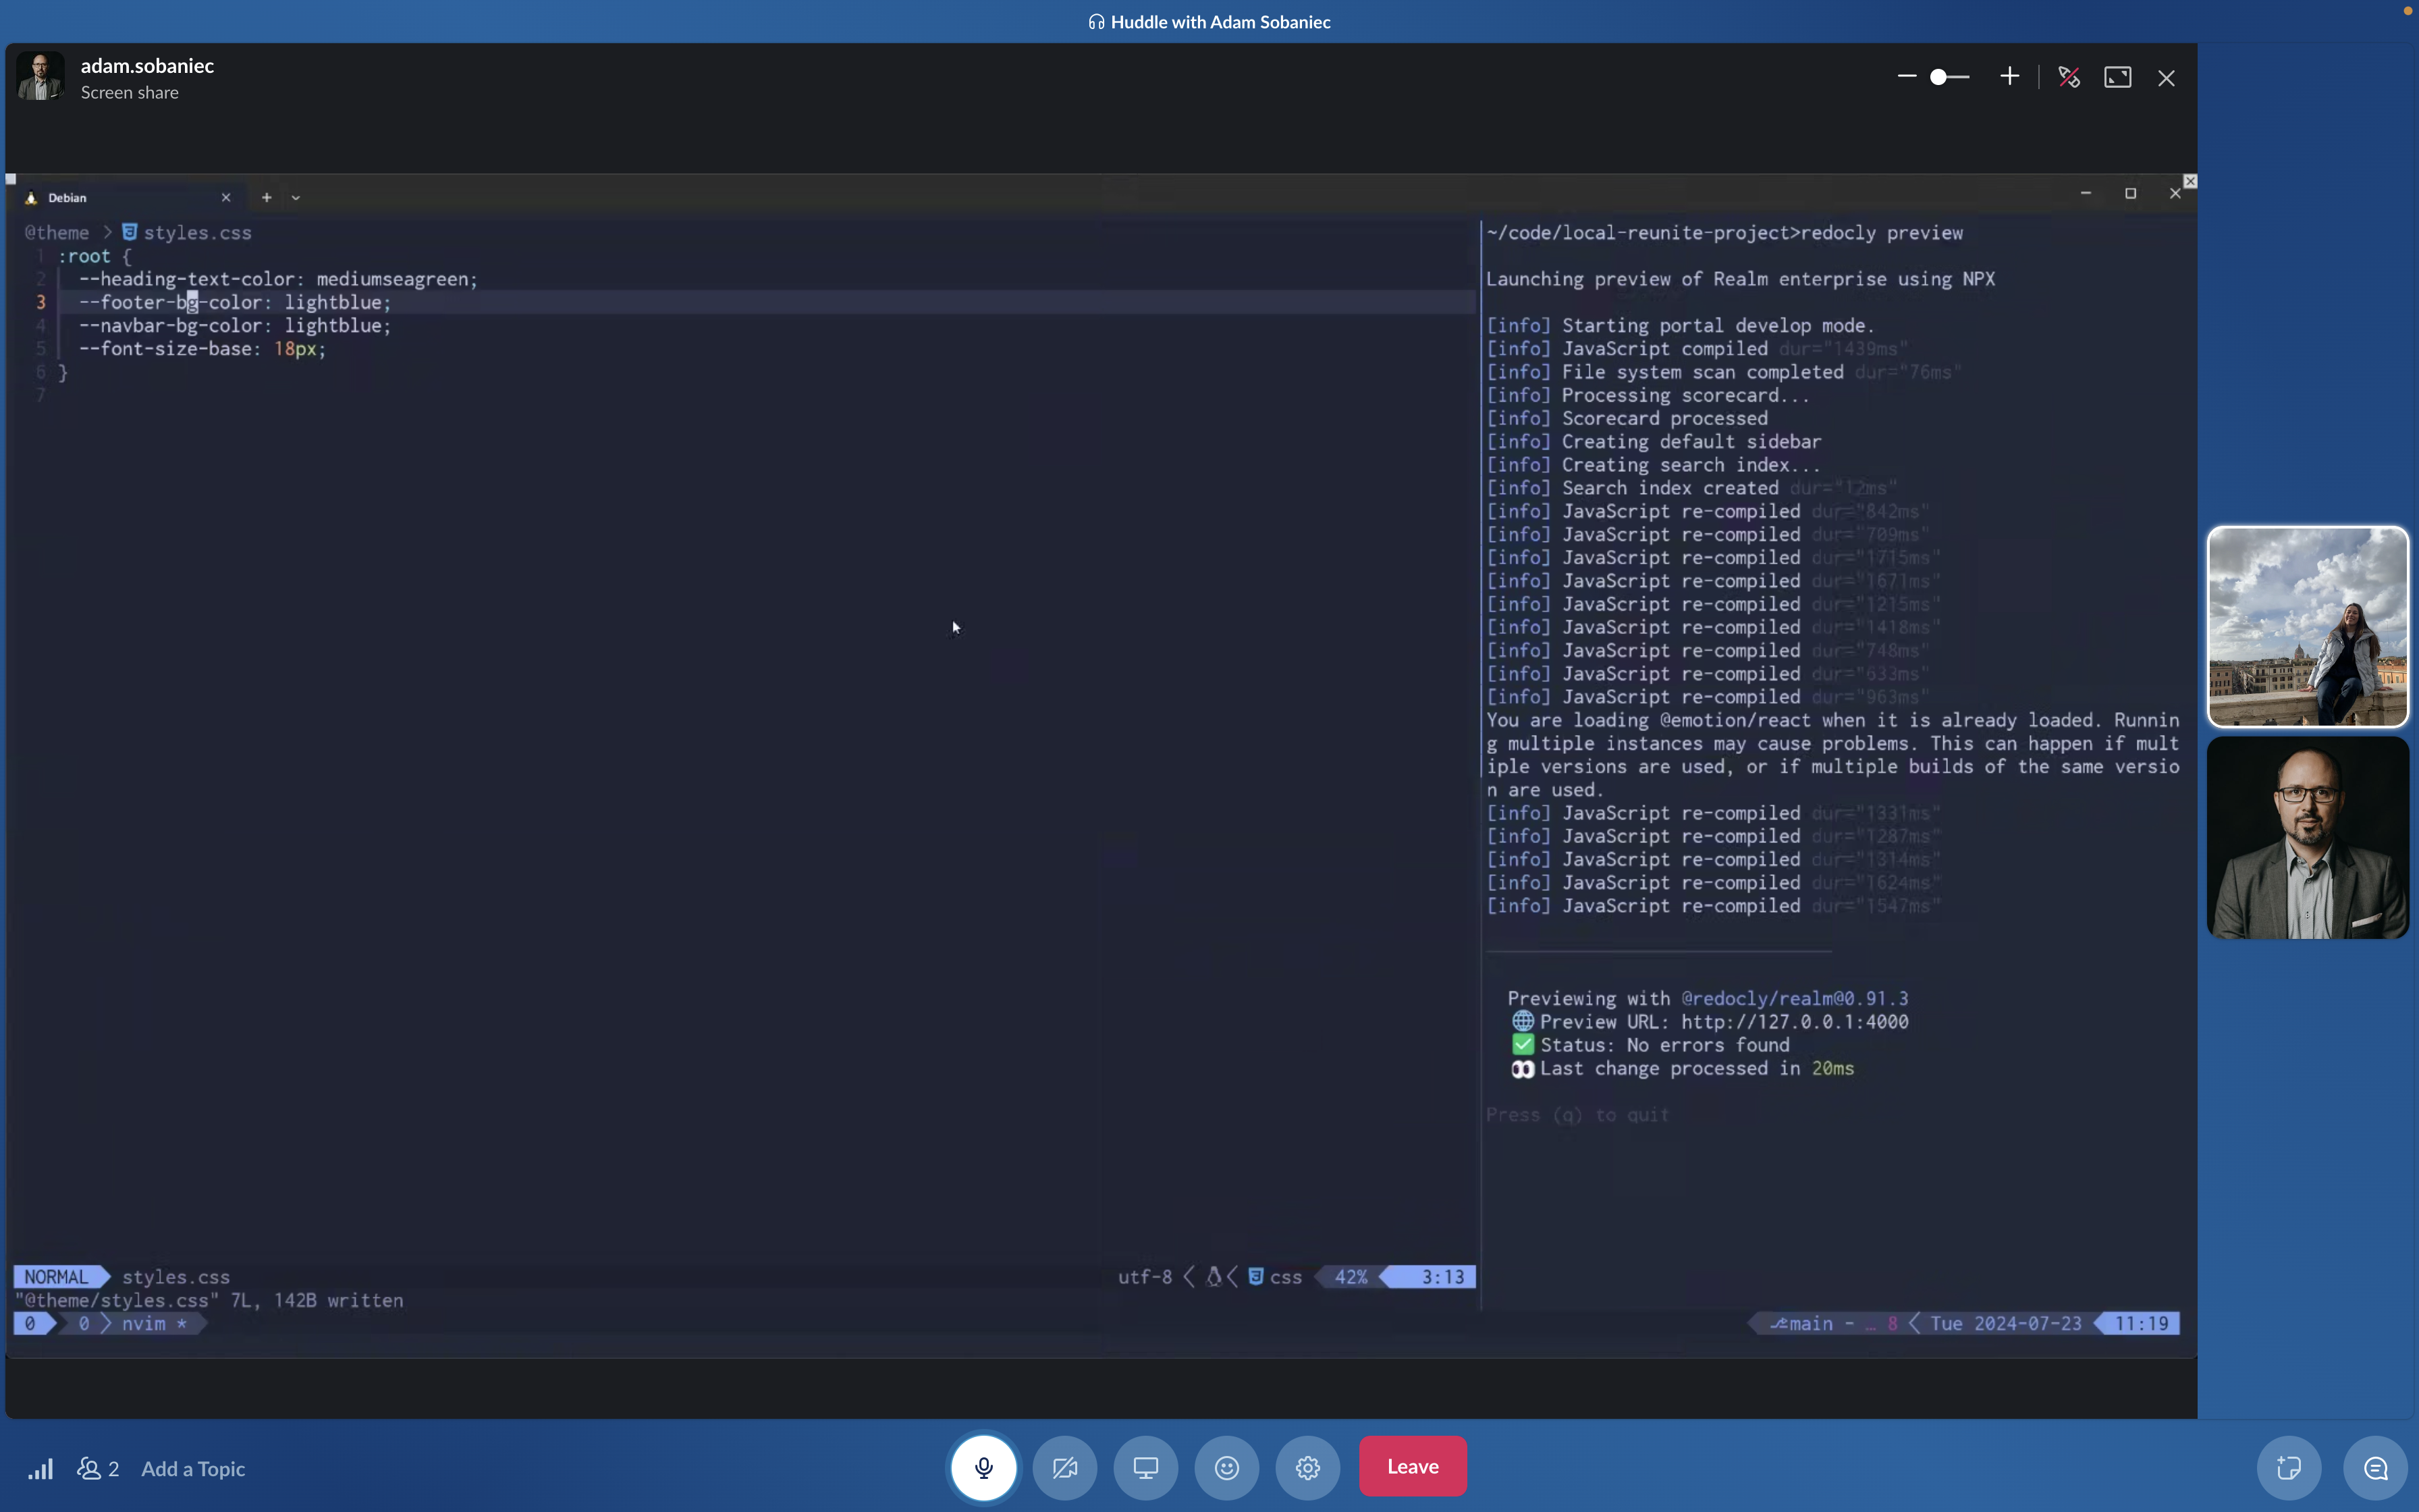Open the huddle notes canvas icon
This screenshot has height=1512, width=2419.
(x=2288, y=1467)
